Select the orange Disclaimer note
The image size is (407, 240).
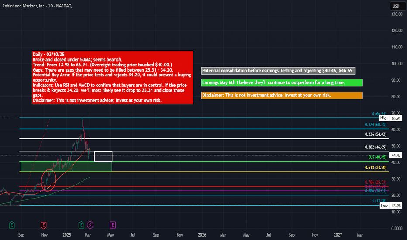pos(282,95)
